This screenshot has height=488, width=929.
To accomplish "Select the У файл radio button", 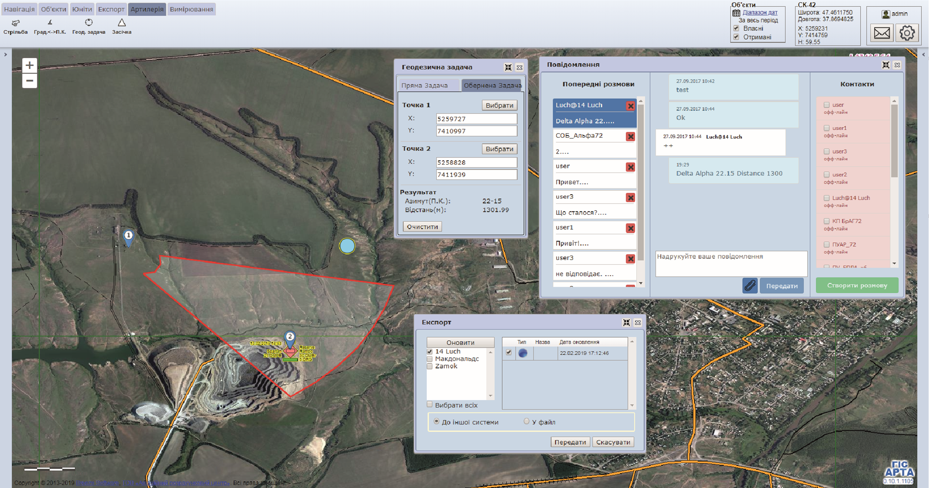I will pyautogui.click(x=526, y=422).
